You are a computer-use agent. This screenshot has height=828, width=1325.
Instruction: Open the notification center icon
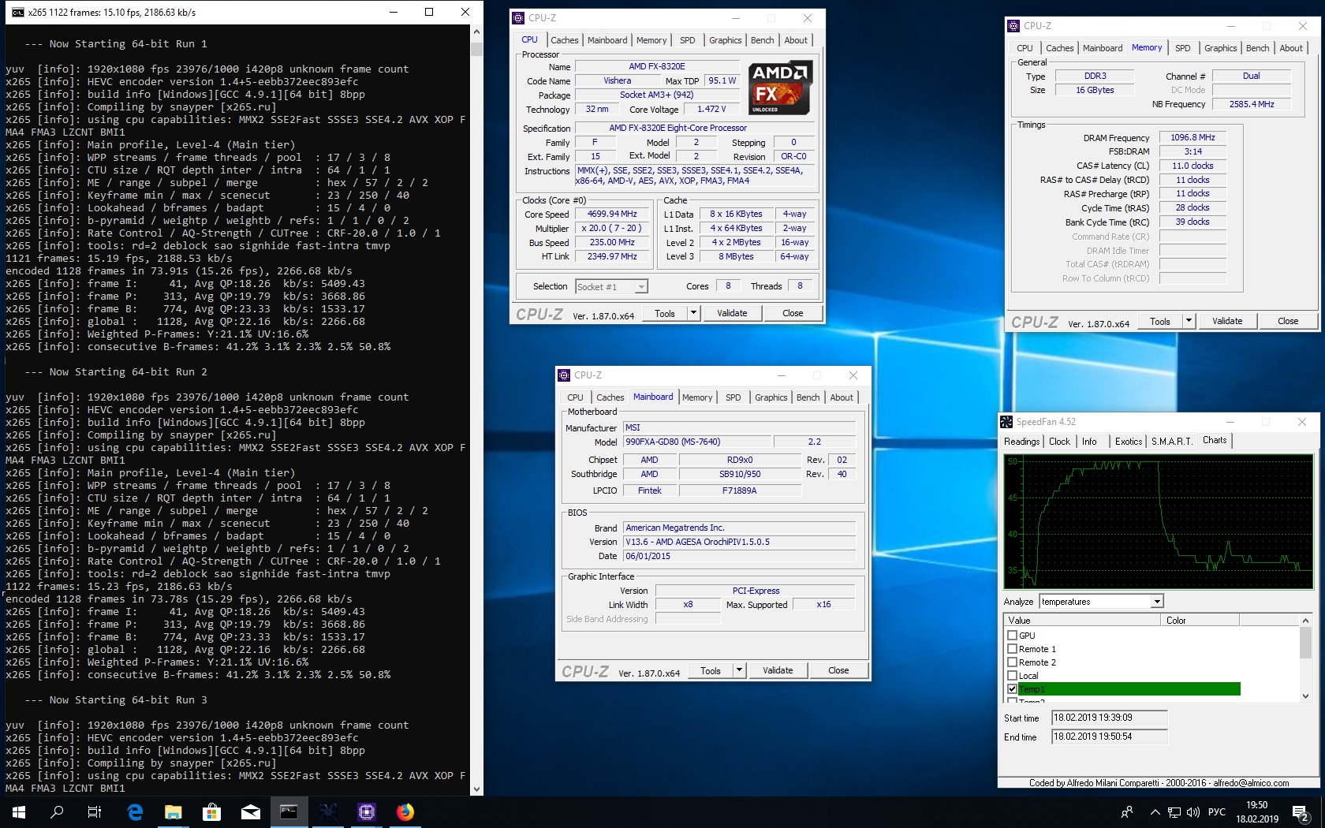click(x=1300, y=812)
